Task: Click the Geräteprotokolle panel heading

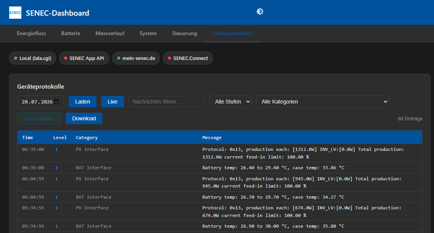Action: pyautogui.click(x=41, y=87)
